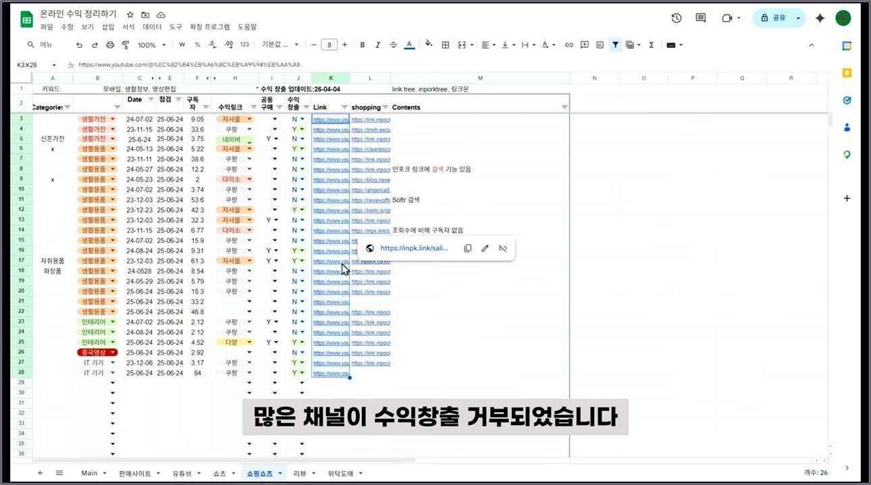The width and height of the screenshot is (871, 485).
Task: Open the font family dropdown
Action: 280,45
